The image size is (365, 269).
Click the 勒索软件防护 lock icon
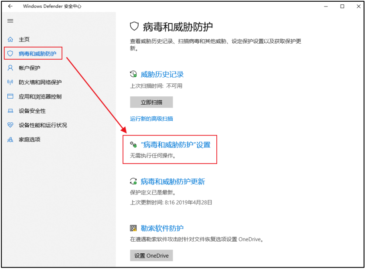tap(134, 228)
